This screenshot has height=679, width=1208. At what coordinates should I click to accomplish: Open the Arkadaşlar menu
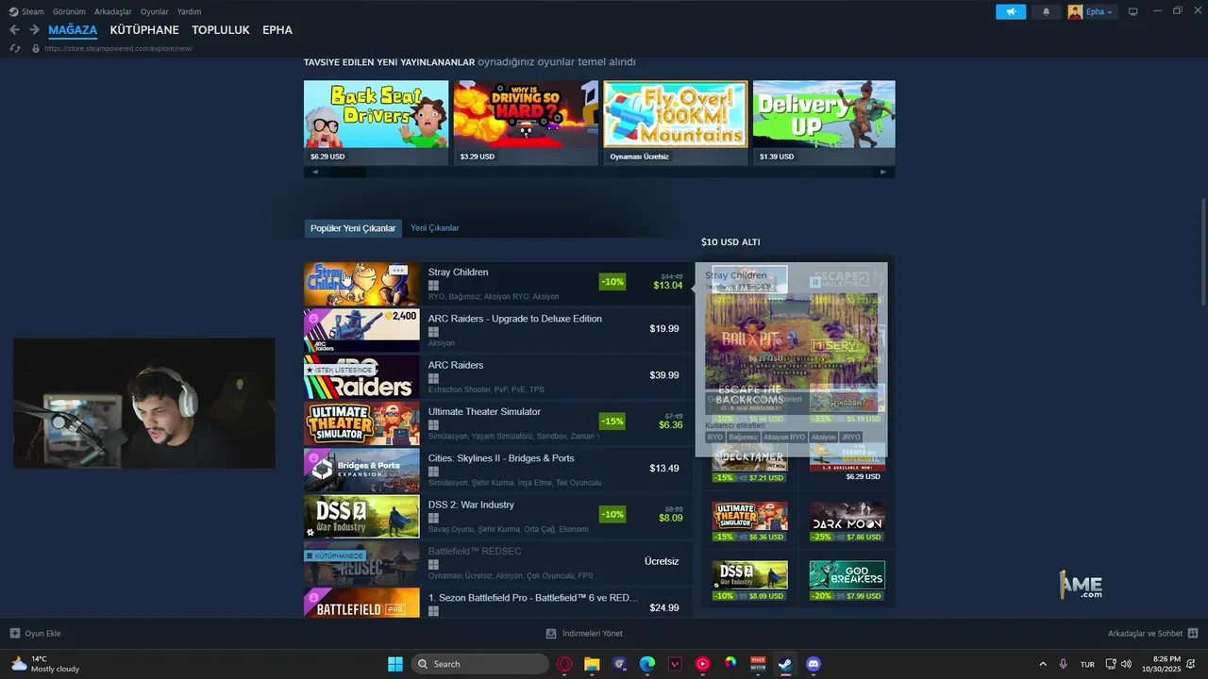113,11
